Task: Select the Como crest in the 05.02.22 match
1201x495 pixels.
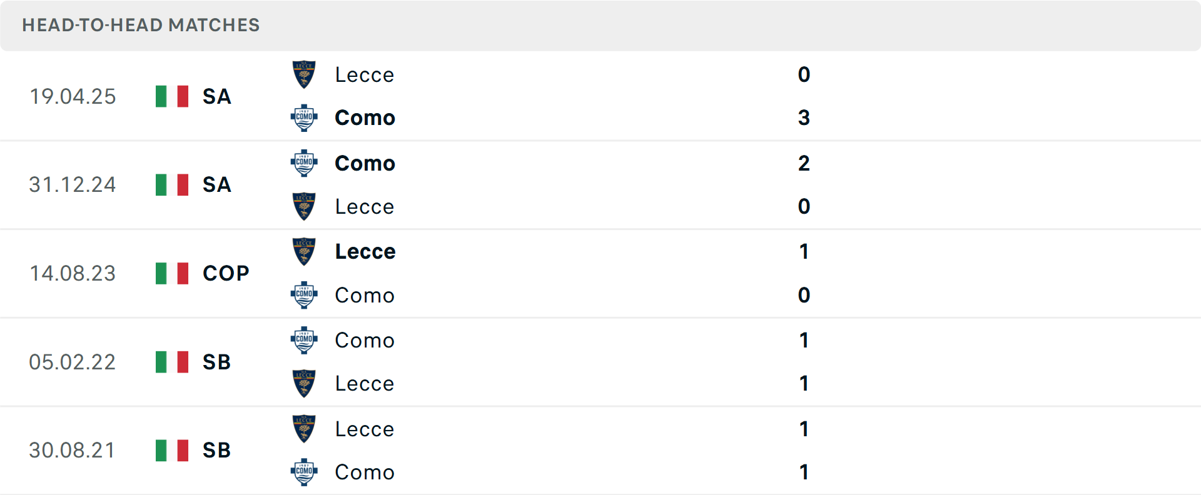Action: coord(304,340)
